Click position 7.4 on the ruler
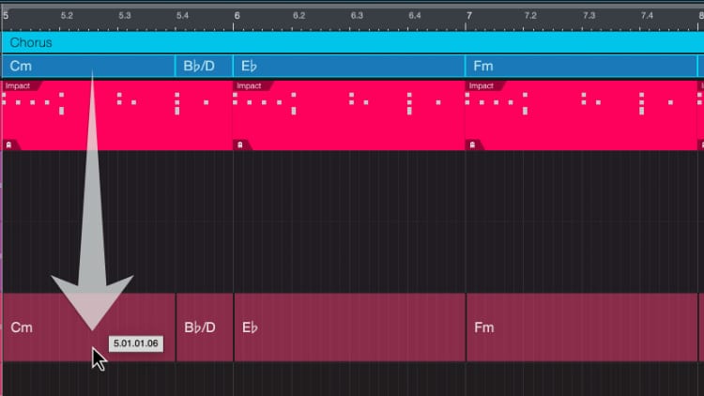This screenshot has height=396, width=704. [x=647, y=16]
